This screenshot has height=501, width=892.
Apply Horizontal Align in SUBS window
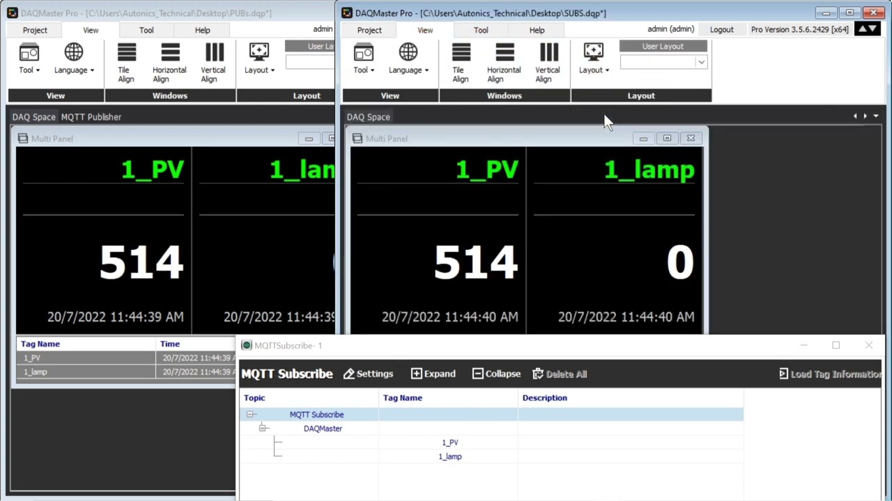click(x=504, y=63)
